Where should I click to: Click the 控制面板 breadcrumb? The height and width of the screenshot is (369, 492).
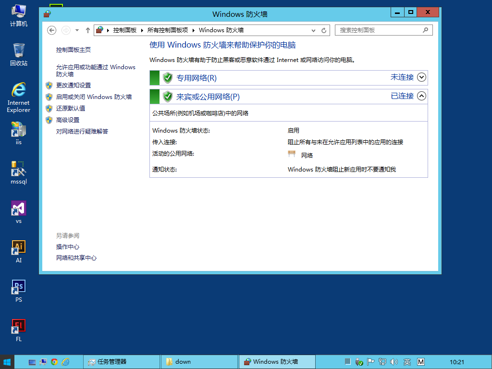[x=125, y=30]
